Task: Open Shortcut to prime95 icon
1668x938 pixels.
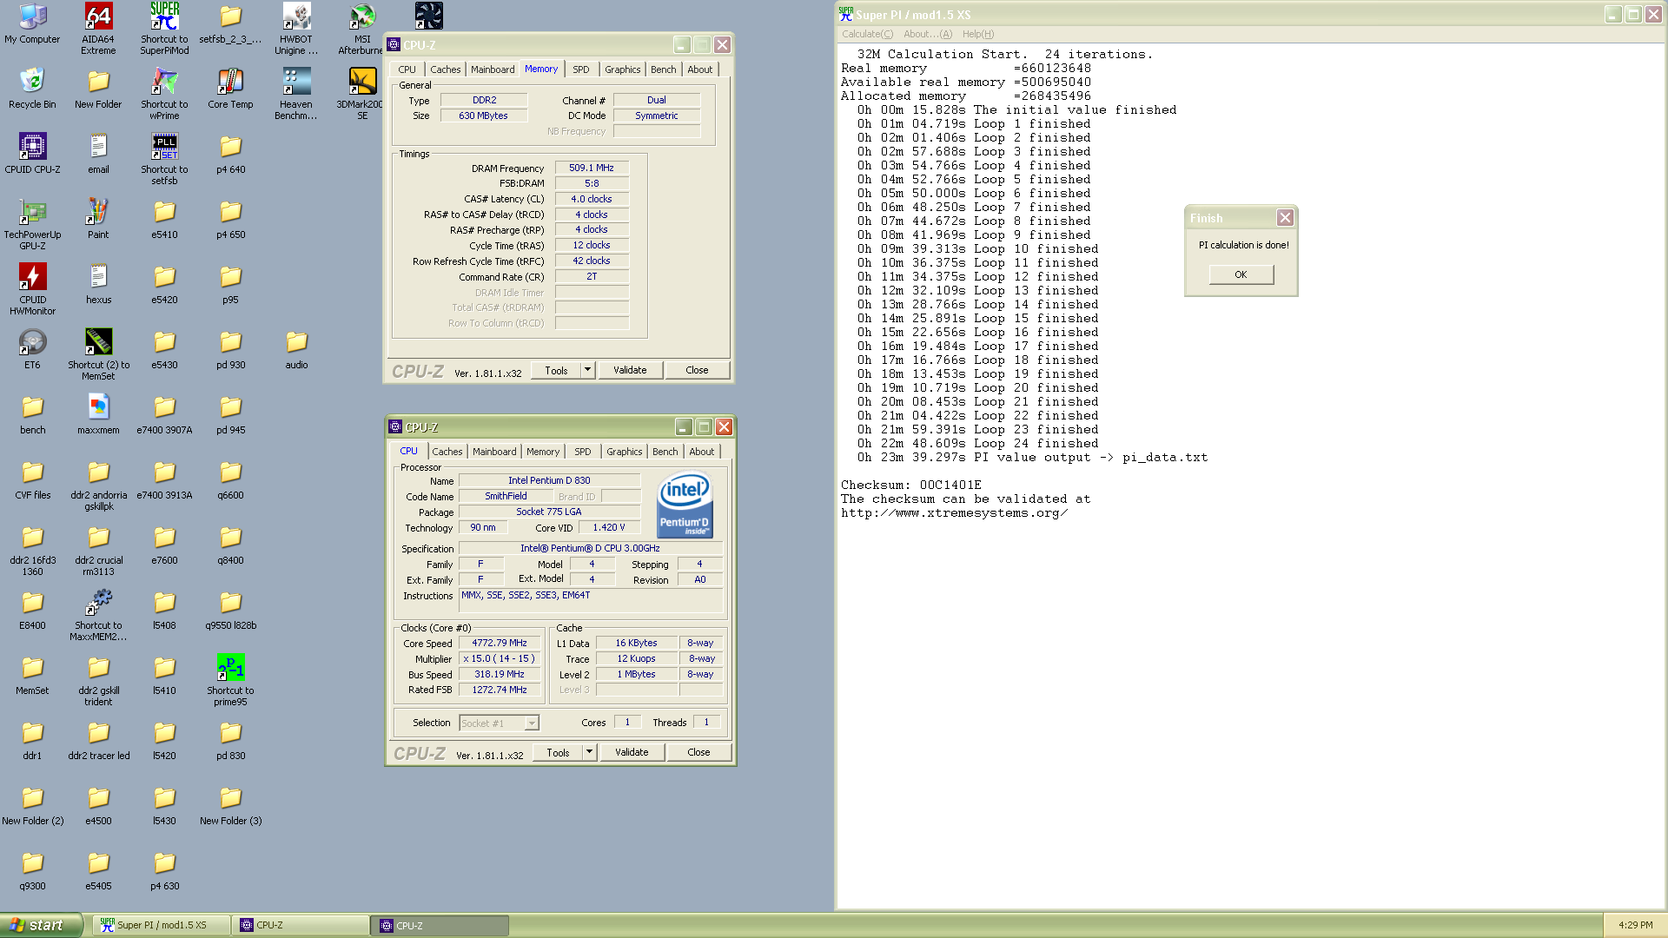Action: pos(230,680)
